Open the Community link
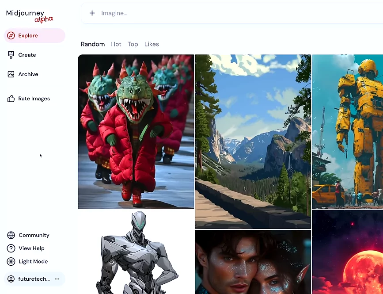 (x=34, y=235)
